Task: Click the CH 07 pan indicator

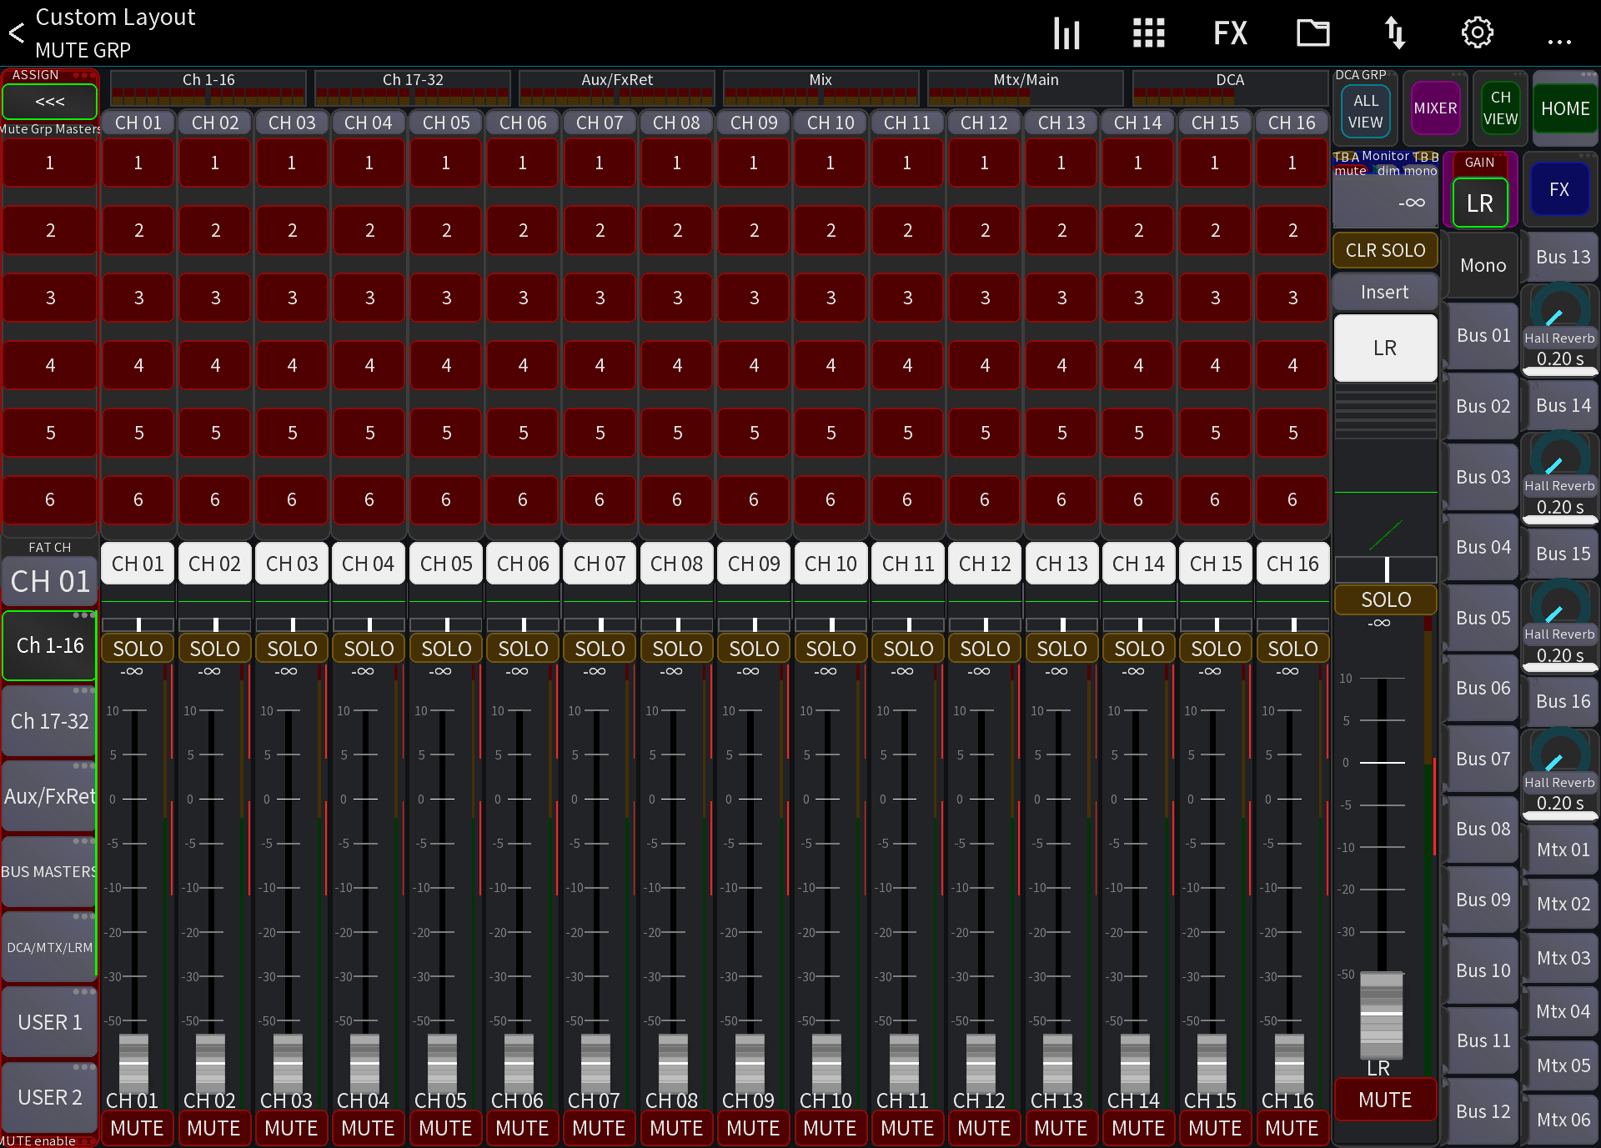Action: (x=600, y=624)
